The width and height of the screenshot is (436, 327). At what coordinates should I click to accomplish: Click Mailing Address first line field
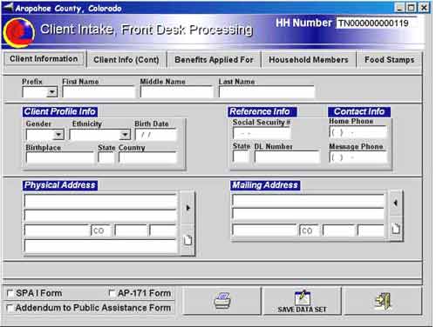pos(309,201)
